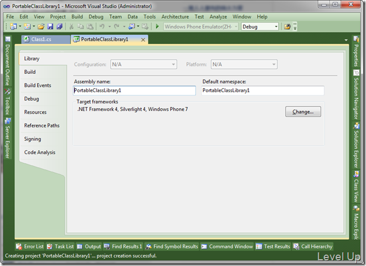This screenshot has width=366, height=266.
Task: Open the Test Results panel
Action: 273,246
